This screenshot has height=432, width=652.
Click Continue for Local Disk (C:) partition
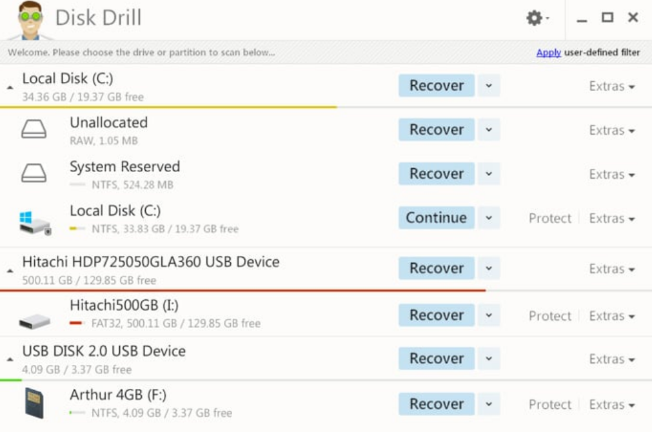pyautogui.click(x=436, y=218)
